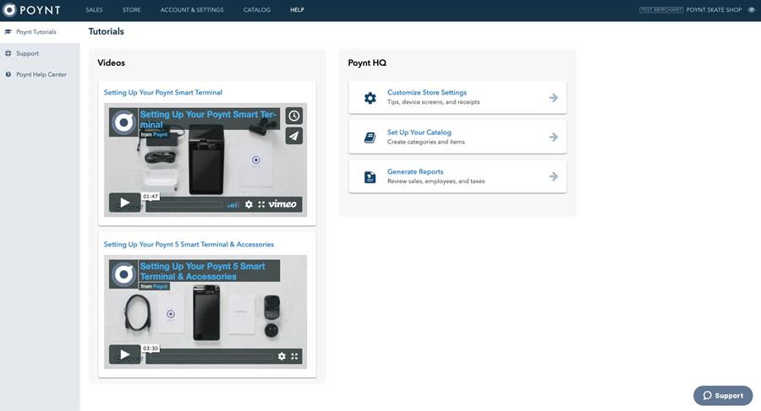
Task: Click the document icon on Generate Reports
Action: (x=370, y=177)
